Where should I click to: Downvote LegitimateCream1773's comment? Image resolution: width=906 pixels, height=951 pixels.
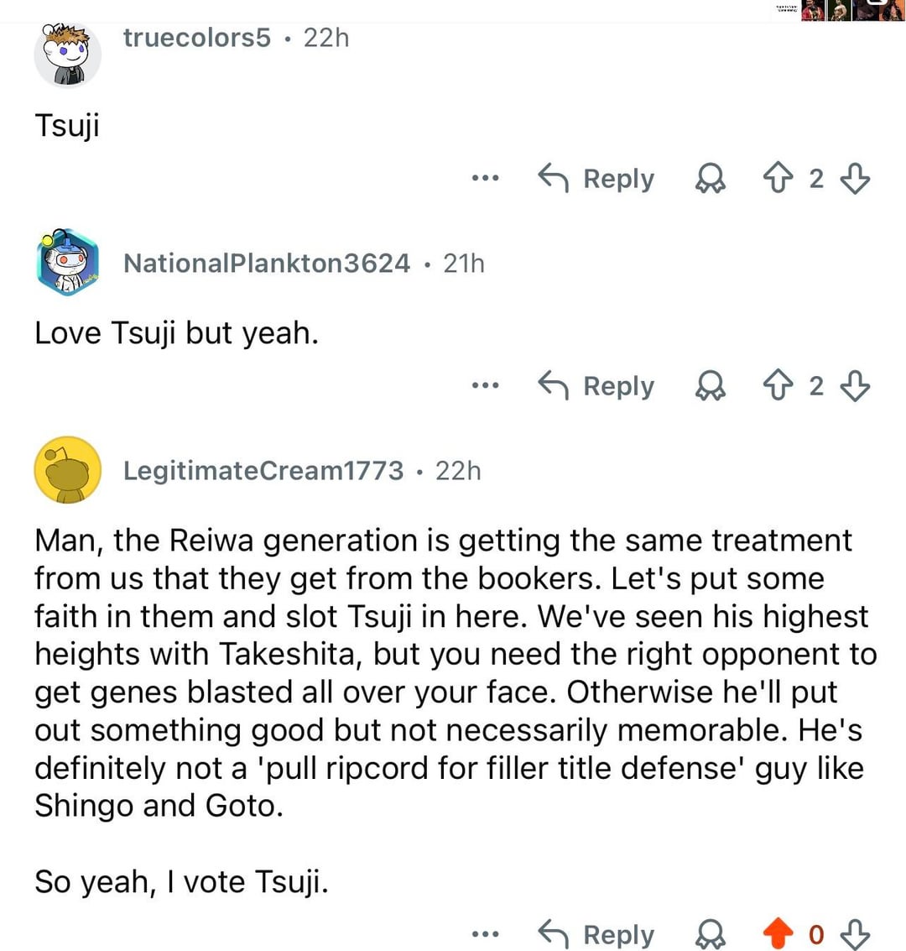[855, 933]
